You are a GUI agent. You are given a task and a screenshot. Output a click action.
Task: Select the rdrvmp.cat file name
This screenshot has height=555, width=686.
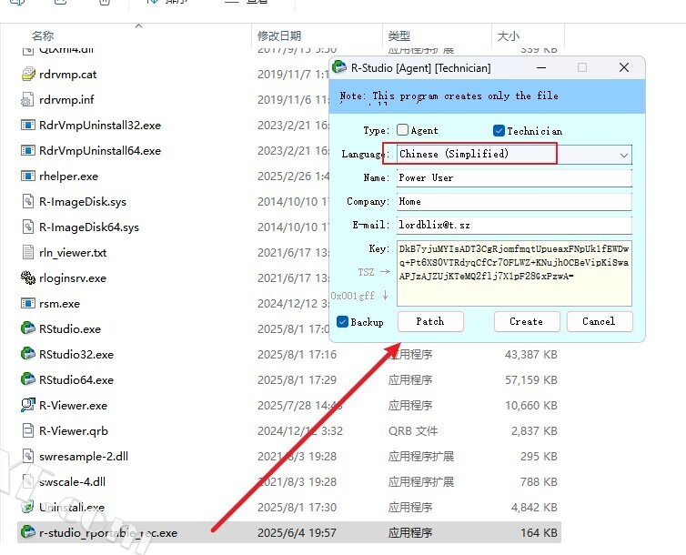[x=68, y=75]
